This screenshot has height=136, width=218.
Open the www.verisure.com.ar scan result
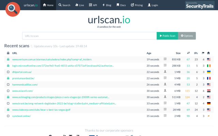[52, 60]
